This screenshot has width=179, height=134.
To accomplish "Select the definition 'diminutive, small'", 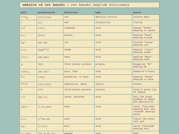I will click(79, 84).
